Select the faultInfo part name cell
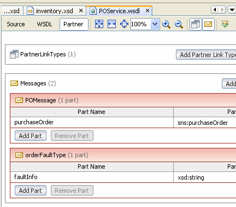 [92, 177]
